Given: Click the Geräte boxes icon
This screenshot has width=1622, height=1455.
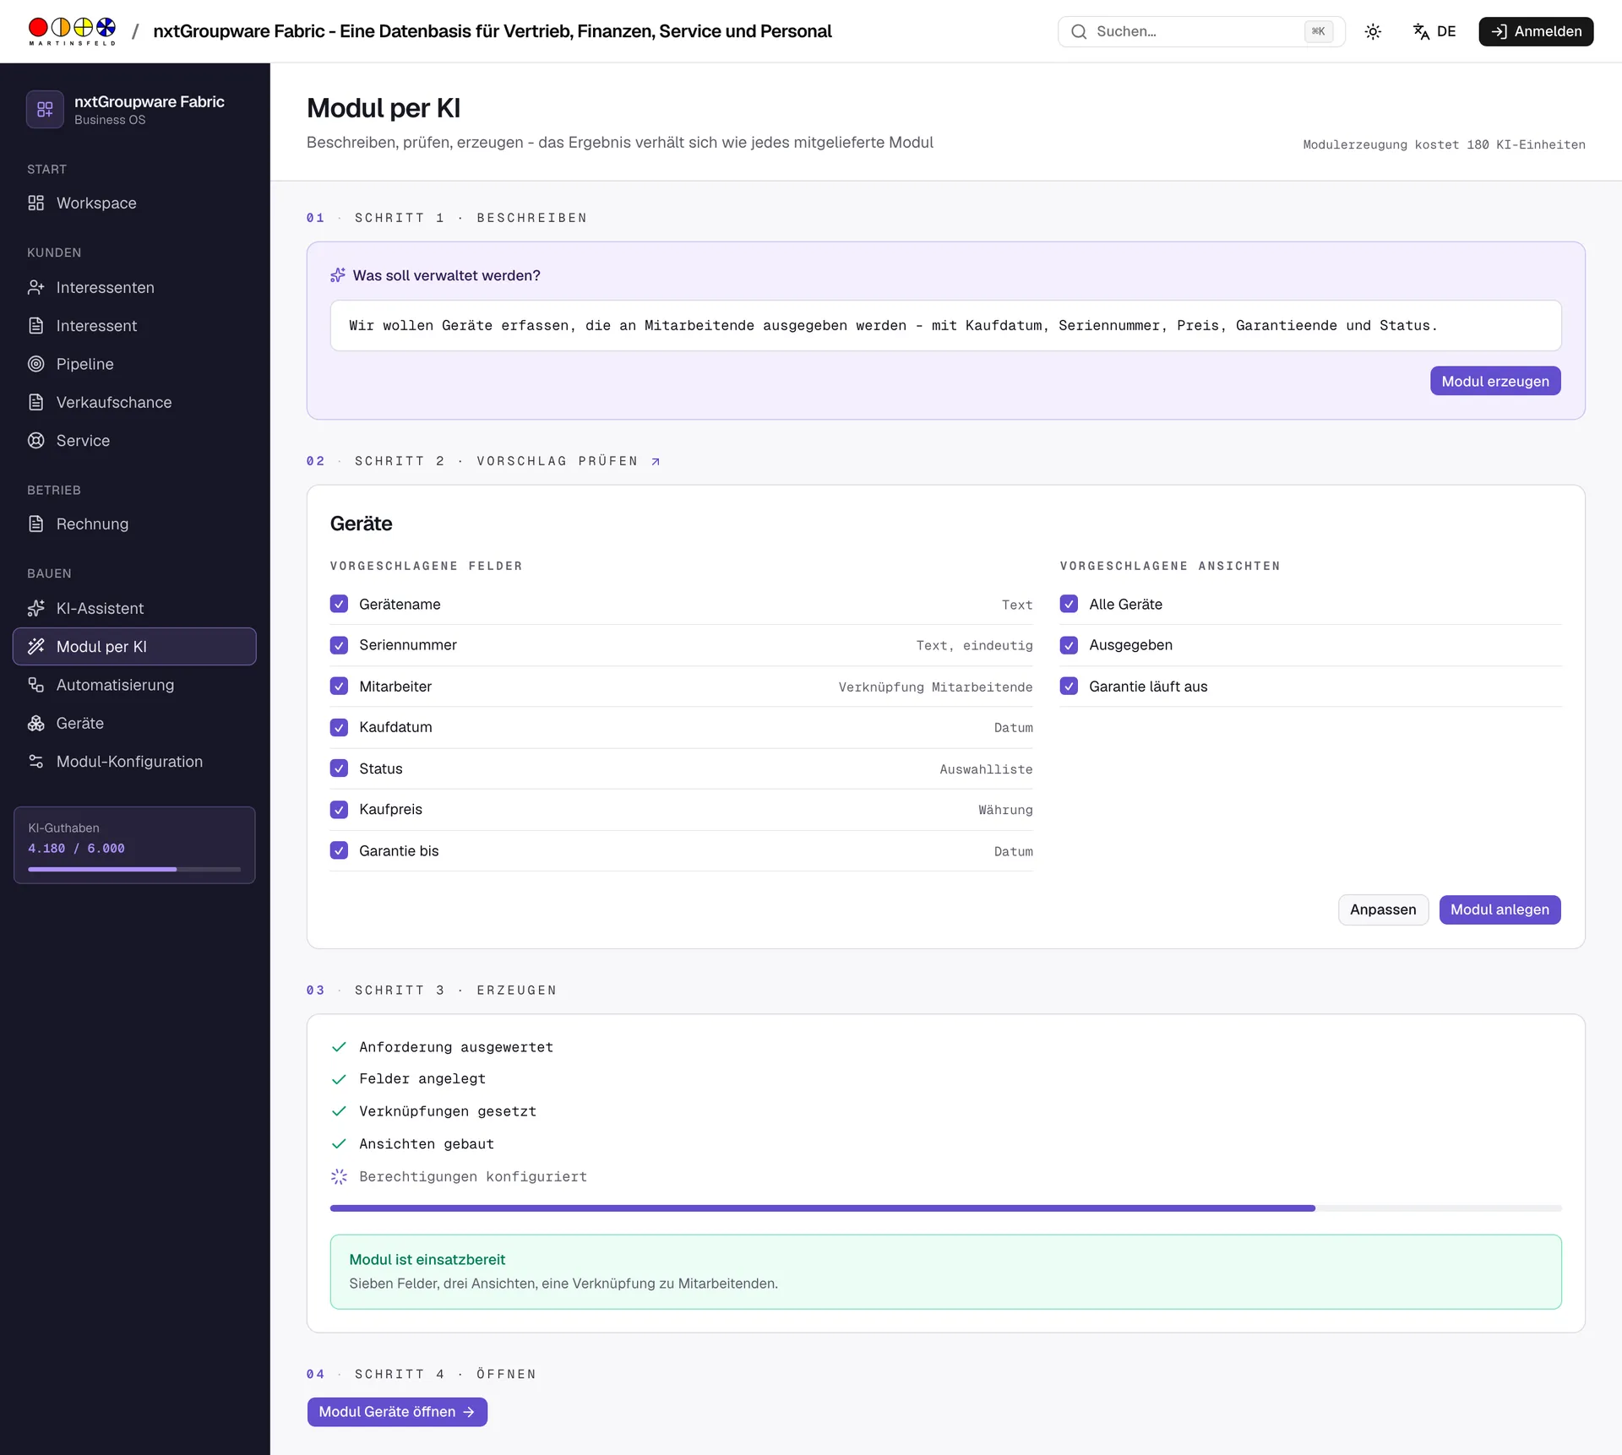Looking at the screenshot, I should coord(35,723).
